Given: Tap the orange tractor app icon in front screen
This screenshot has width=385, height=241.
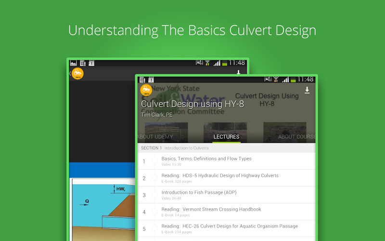Looking at the screenshot, I should click(146, 90).
